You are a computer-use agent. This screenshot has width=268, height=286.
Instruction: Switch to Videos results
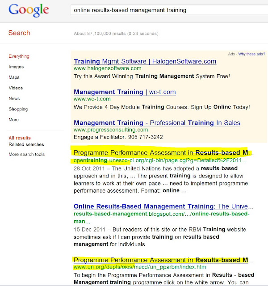pyautogui.click(x=16, y=88)
